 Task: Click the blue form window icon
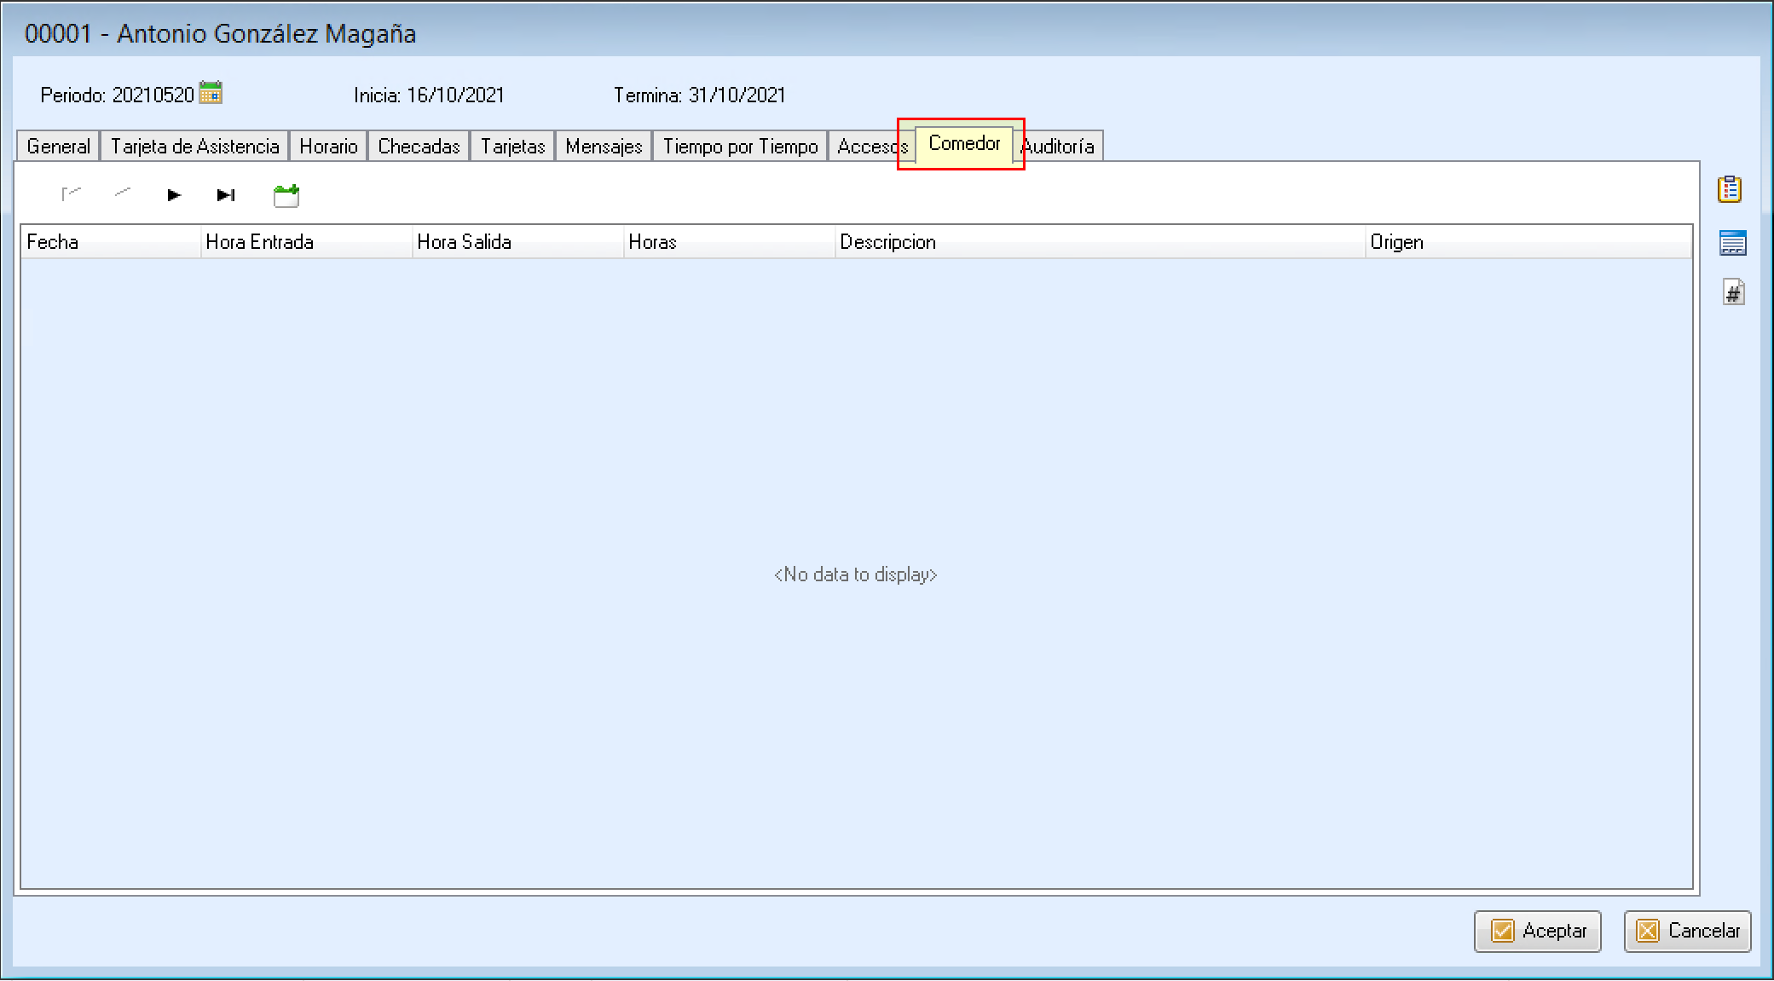tap(1732, 243)
